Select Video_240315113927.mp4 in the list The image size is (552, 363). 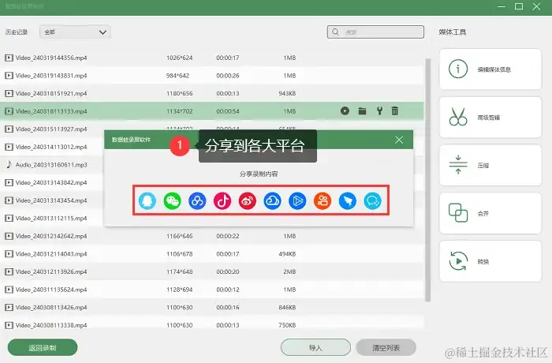click(x=52, y=129)
